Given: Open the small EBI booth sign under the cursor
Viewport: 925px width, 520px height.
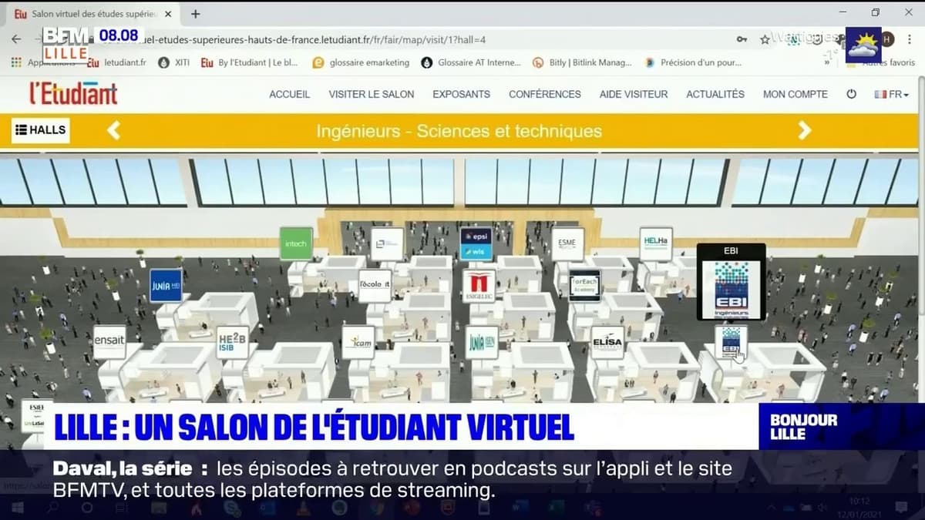Looking at the screenshot, I should pos(731,342).
